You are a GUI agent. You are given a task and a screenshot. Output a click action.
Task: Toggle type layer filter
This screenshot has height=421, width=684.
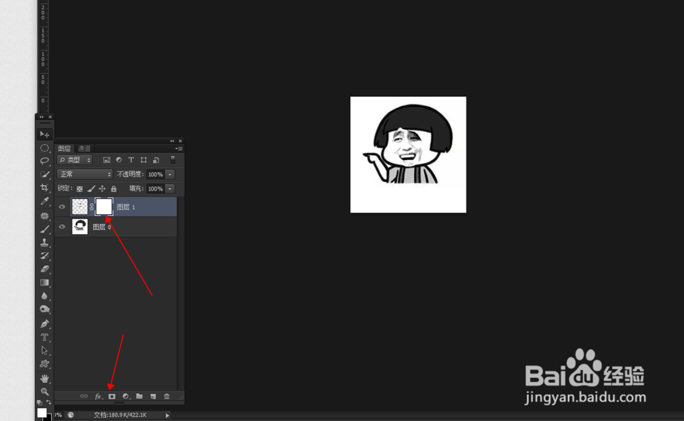click(131, 160)
